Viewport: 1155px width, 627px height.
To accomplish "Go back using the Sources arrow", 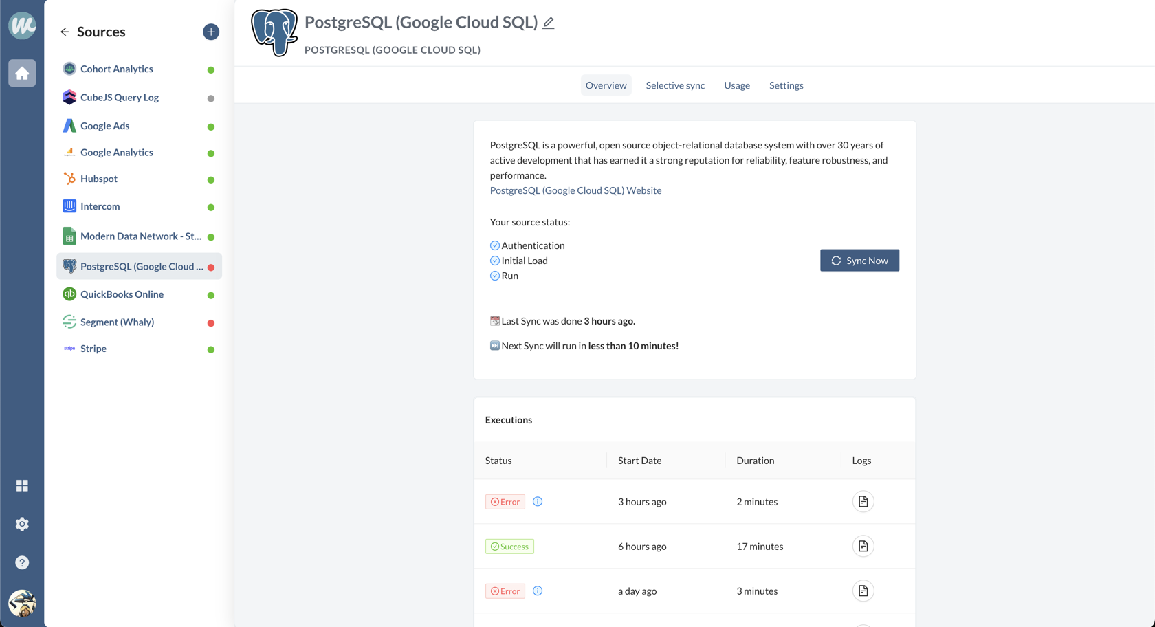I will (x=65, y=32).
